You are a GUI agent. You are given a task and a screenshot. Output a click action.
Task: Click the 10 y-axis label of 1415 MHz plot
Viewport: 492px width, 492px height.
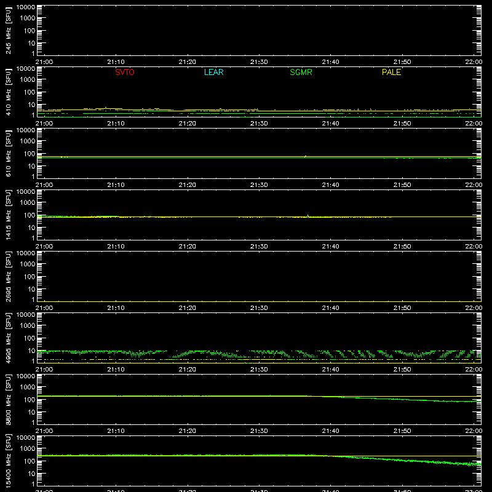[x=31, y=228]
